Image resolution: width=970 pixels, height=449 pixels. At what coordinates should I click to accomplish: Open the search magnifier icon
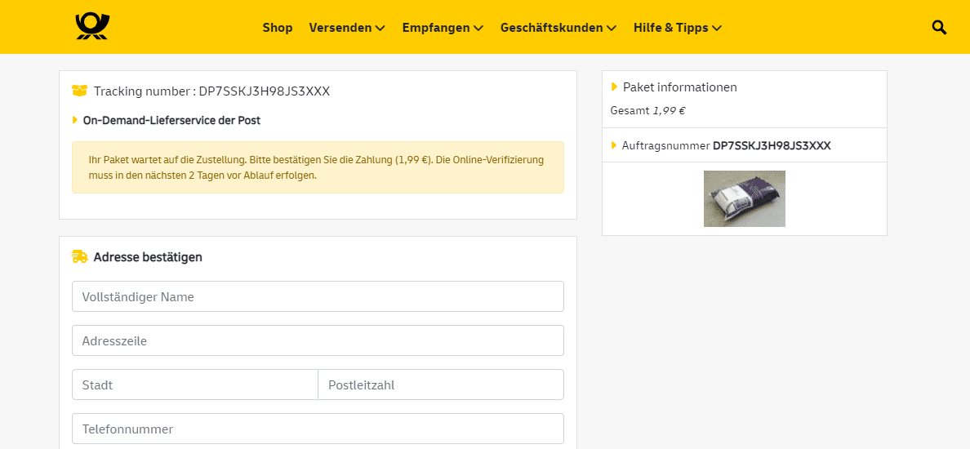[939, 28]
